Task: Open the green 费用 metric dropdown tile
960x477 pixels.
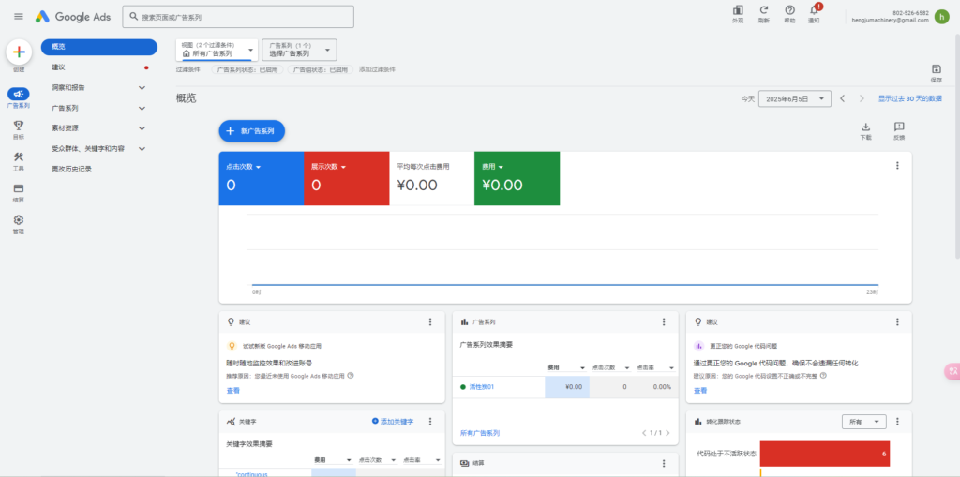Action: [x=517, y=178]
